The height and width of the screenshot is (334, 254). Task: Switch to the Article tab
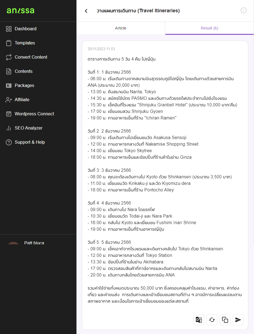[x=121, y=28]
